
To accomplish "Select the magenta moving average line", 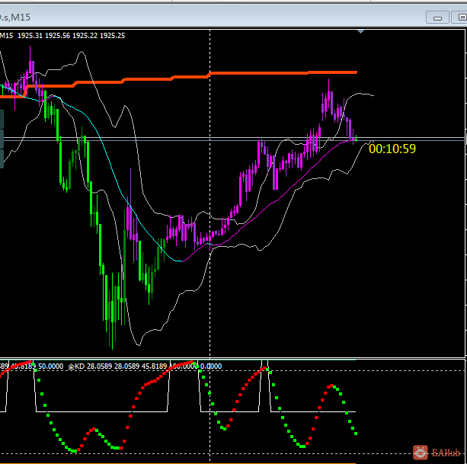I will [x=268, y=206].
